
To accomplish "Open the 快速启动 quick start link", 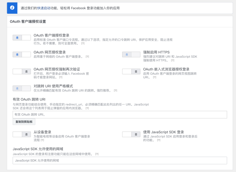I will coord(44,8).
